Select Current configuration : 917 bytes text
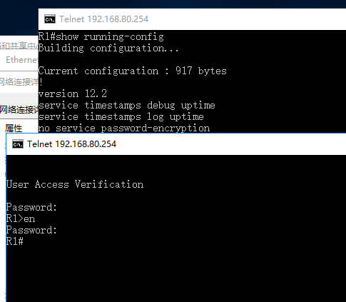 (x=133, y=71)
